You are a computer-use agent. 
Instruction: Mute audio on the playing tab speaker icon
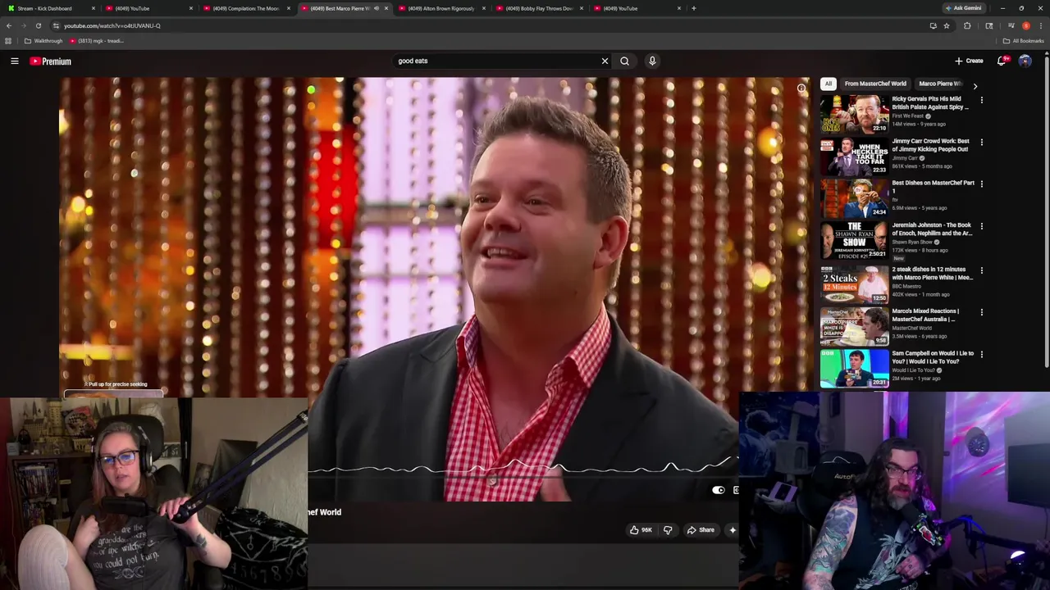pyautogui.click(x=377, y=8)
